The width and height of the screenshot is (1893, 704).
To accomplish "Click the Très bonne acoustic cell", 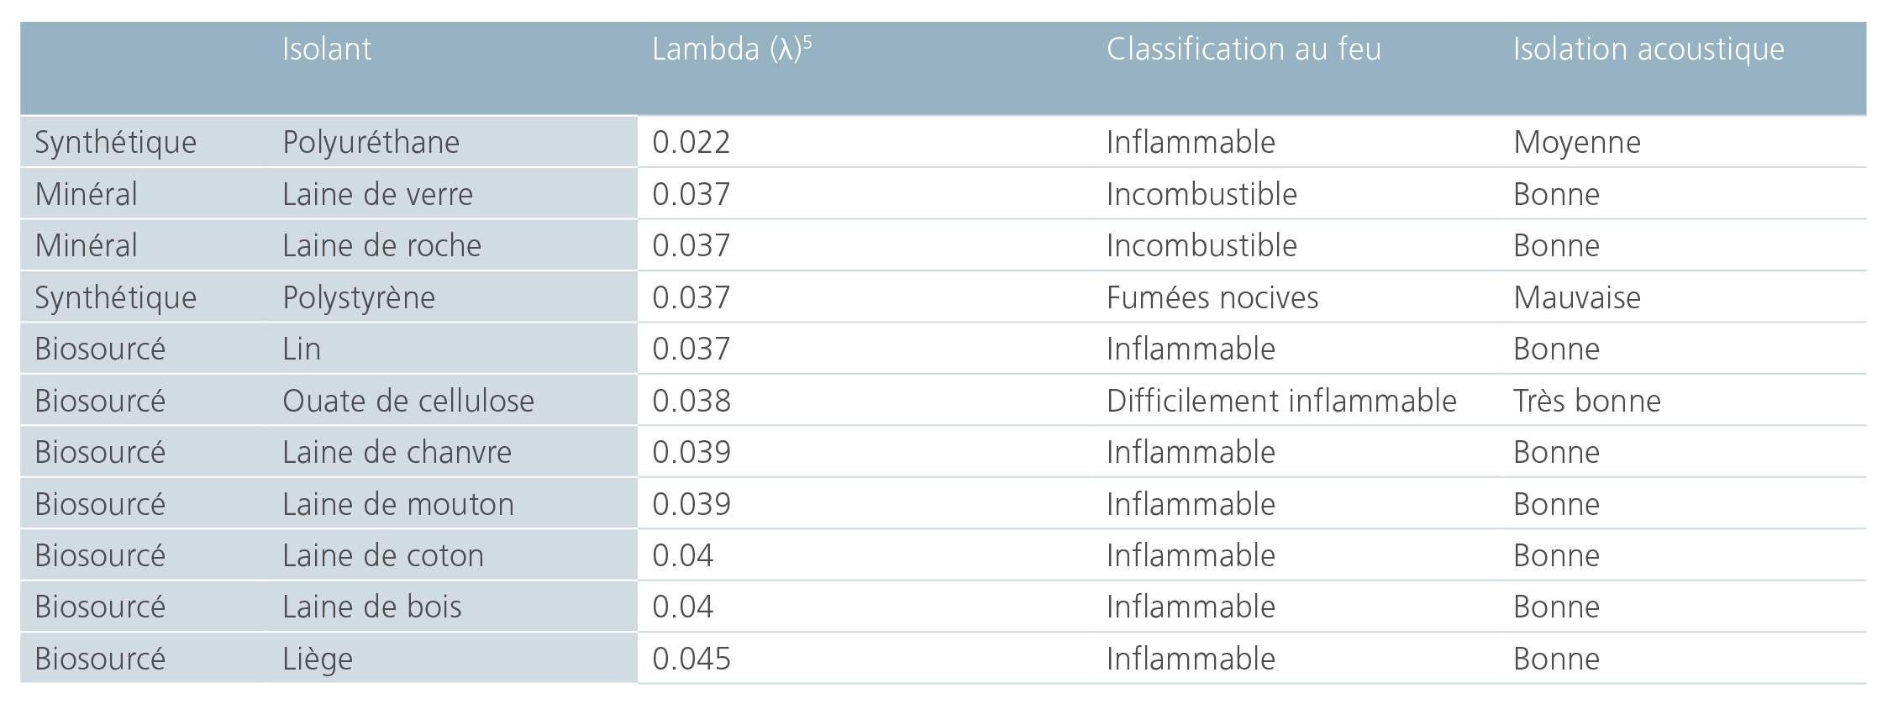I will pos(1587,401).
